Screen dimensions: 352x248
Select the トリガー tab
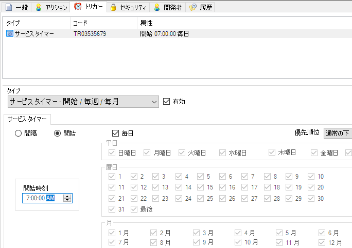pos(88,7)
